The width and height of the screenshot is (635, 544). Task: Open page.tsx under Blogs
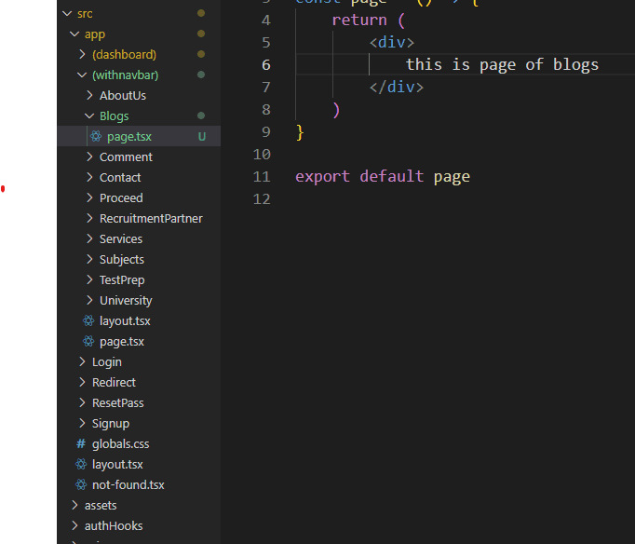129,137
